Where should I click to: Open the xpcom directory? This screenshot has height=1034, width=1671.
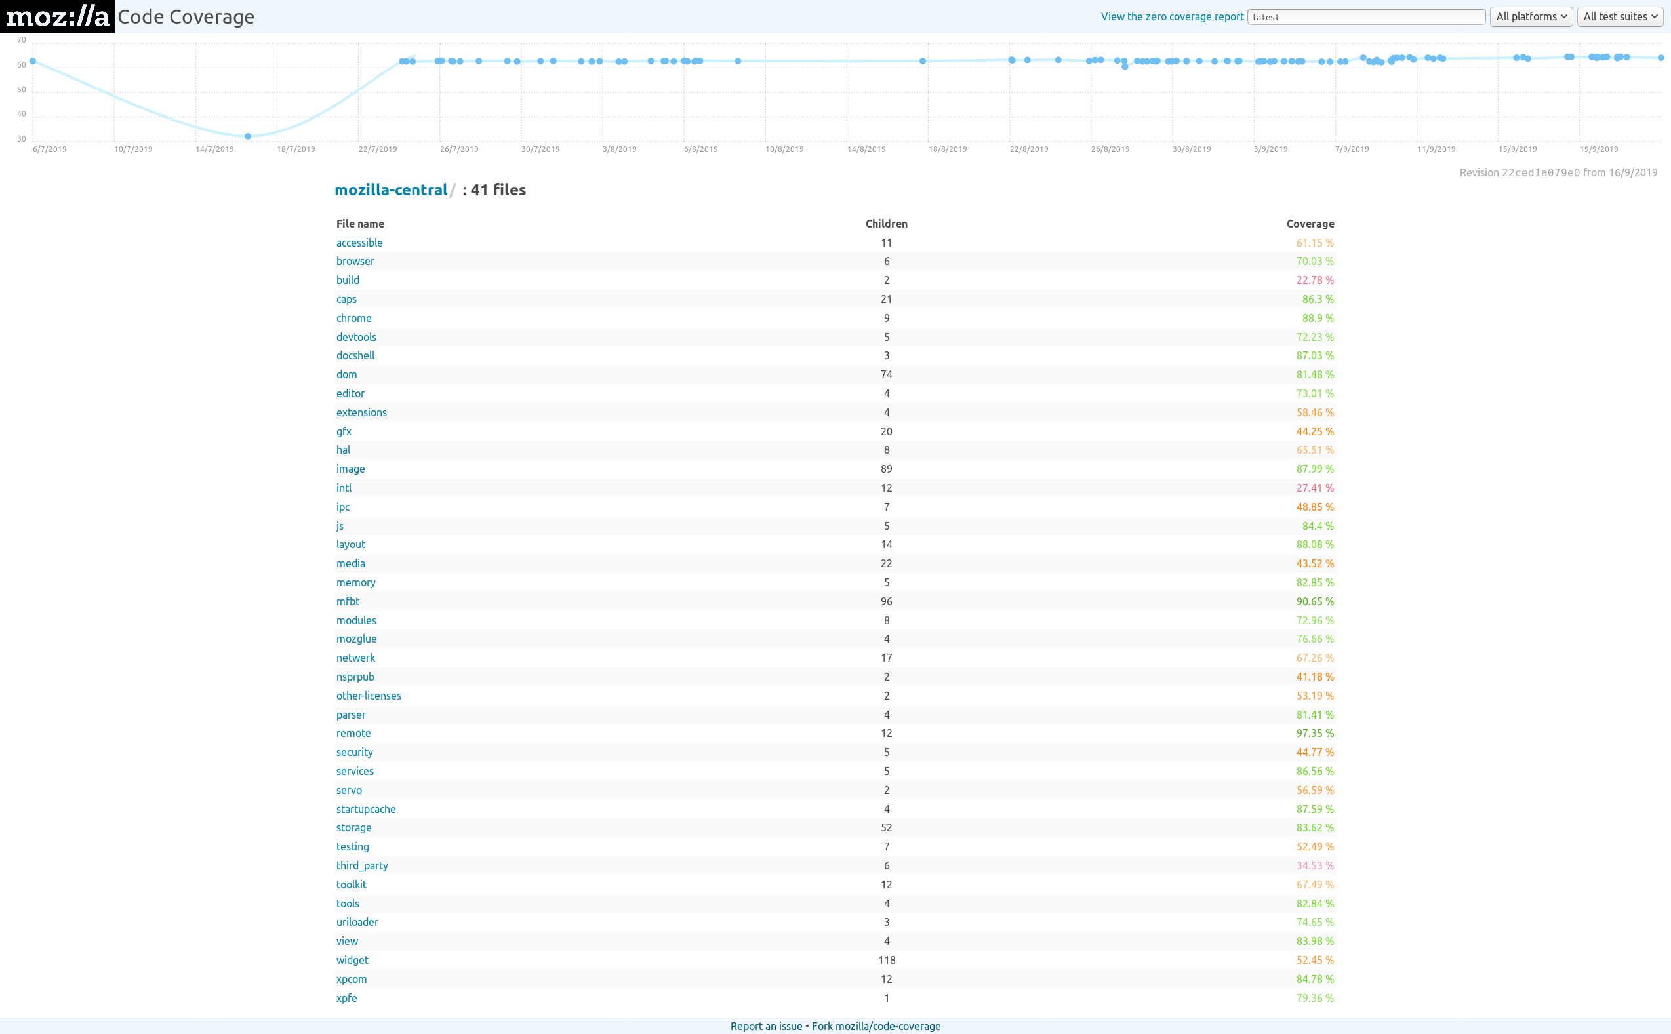point(351,980)
